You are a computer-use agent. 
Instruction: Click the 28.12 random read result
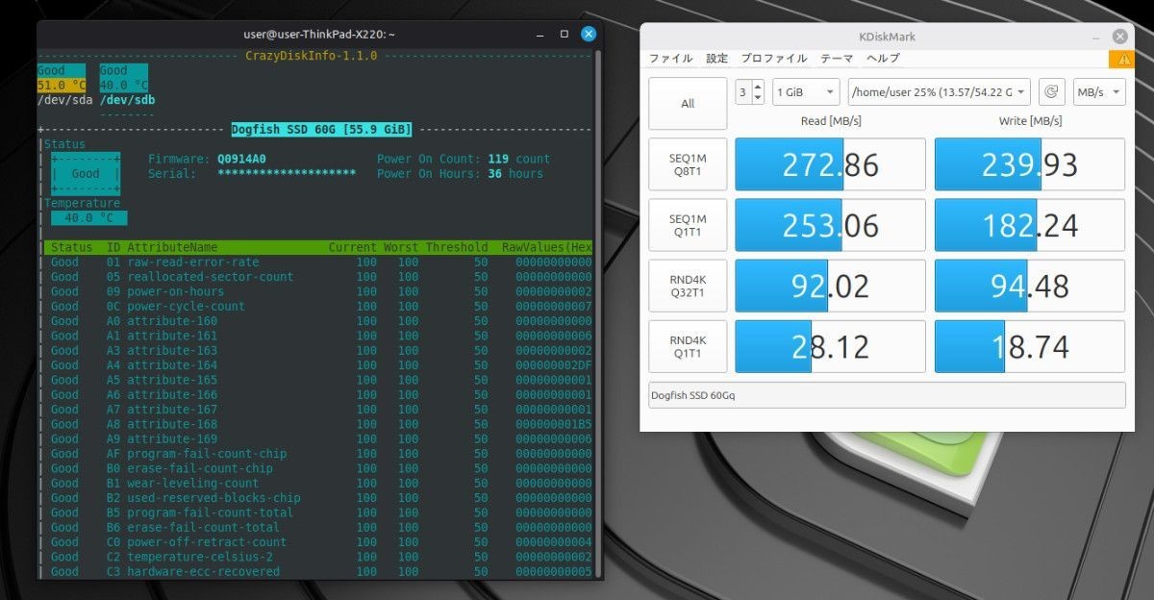pos(830,346)
